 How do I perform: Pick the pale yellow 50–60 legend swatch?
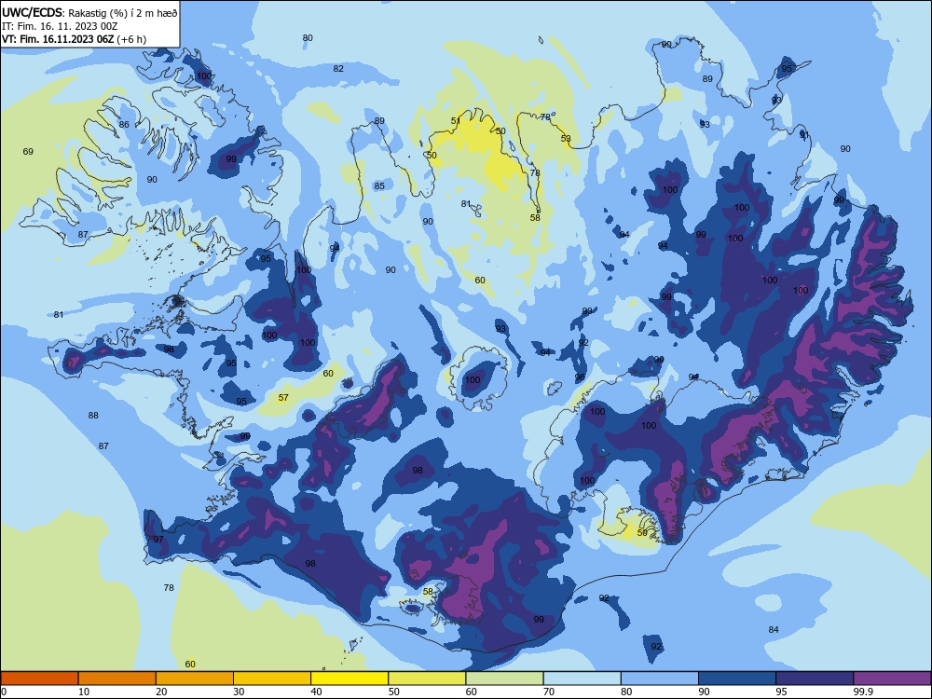click(x=427, y=678)
